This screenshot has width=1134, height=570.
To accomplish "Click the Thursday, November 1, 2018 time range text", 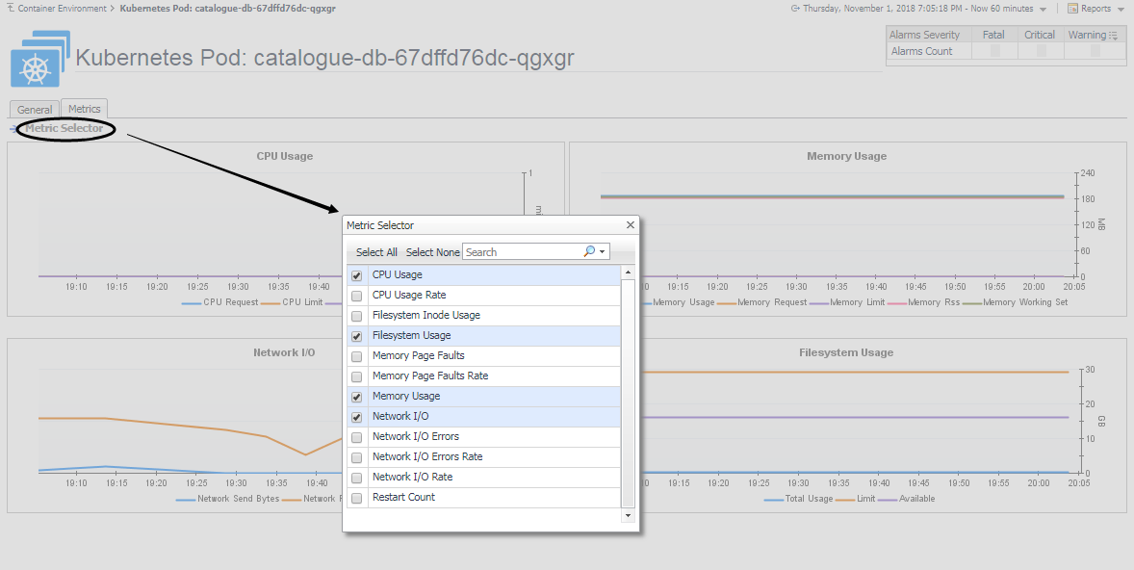I will tap(918, 9).
